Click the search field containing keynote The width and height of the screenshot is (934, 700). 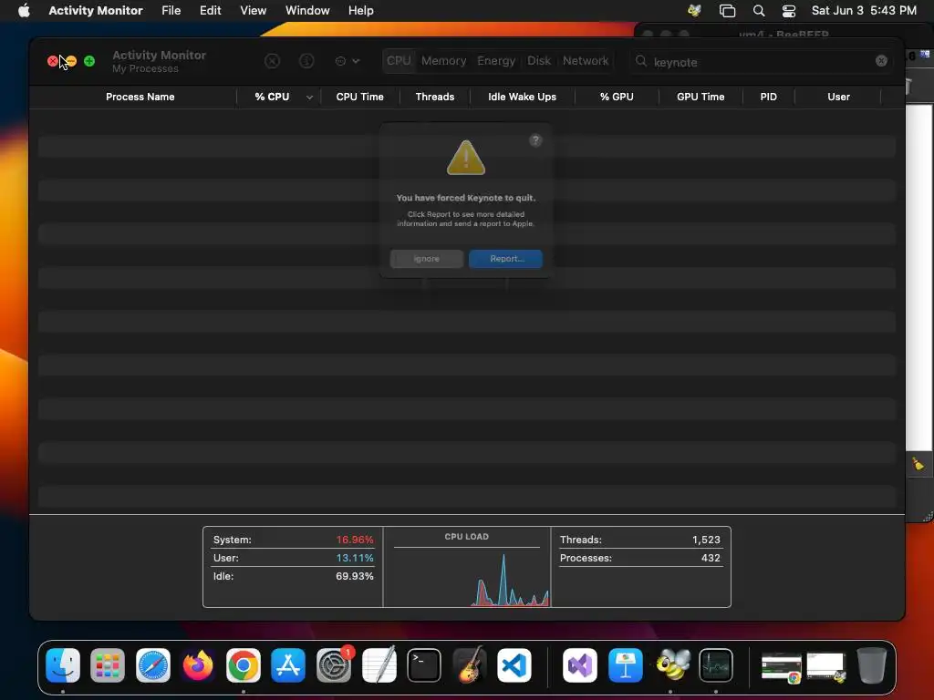[762, 61]
